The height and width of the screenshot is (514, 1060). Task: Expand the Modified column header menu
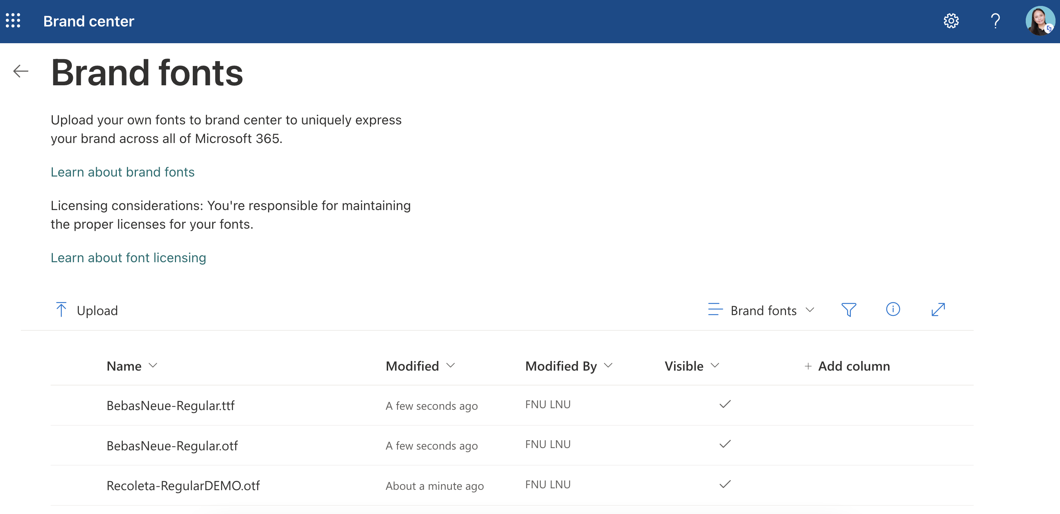[x=420, y=366]
